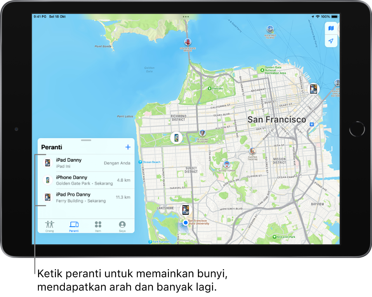Tap the 4.8 km distance for iPhone Danny
Viewport: 372px width, 297px height.
click(123, 180)
